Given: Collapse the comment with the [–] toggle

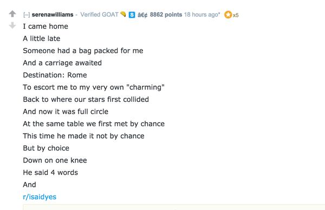Looking at the screenshot, I should click(27, 15).
